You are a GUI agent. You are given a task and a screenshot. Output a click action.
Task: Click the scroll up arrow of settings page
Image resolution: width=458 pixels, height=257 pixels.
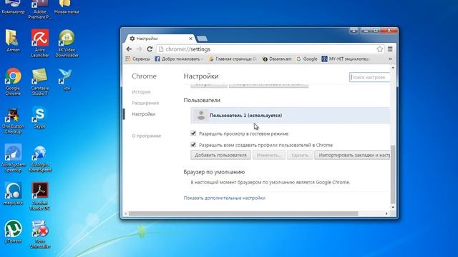(393, 68)
